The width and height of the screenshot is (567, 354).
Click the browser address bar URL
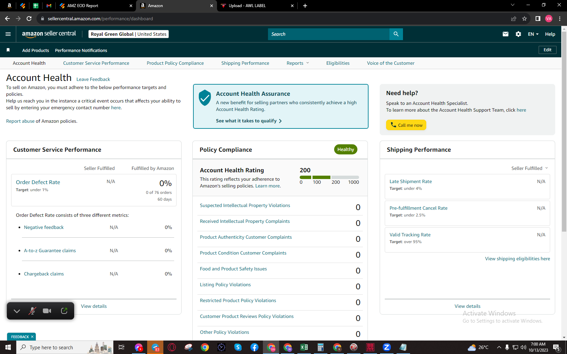click(100, 19)
